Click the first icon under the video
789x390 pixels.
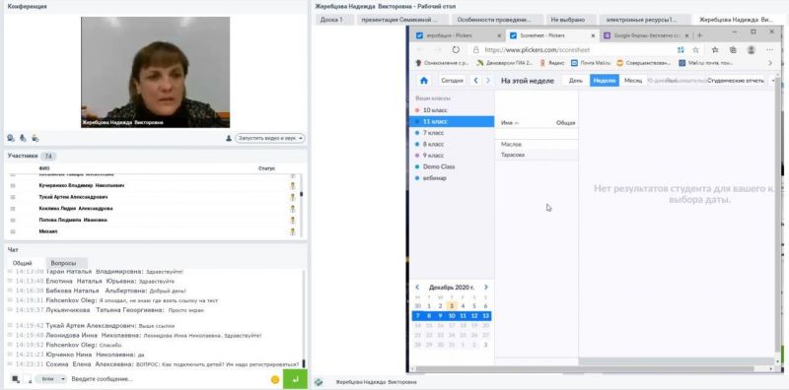[x=11, y=138]
